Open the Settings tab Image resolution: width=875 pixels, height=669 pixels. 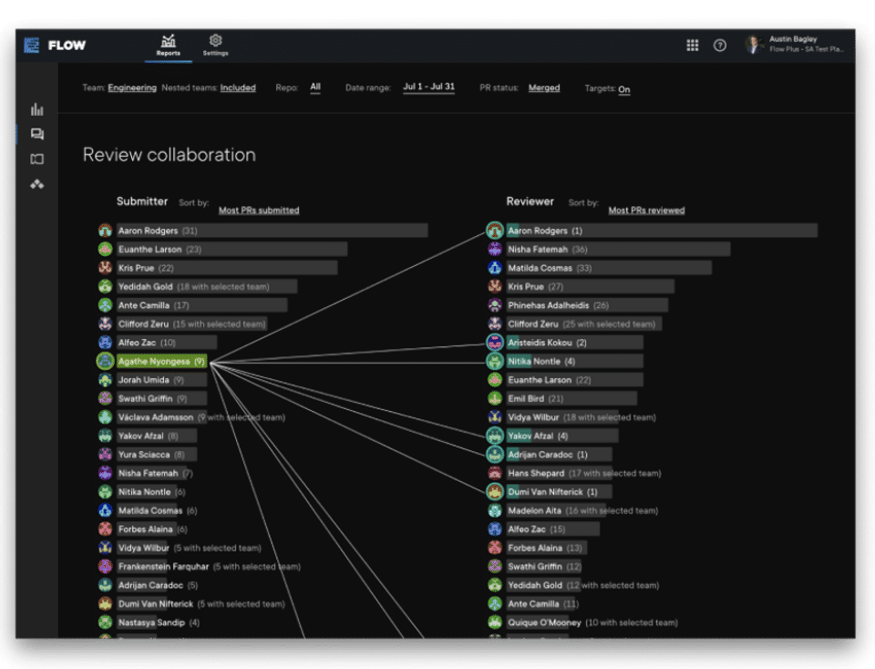point(215,46)
